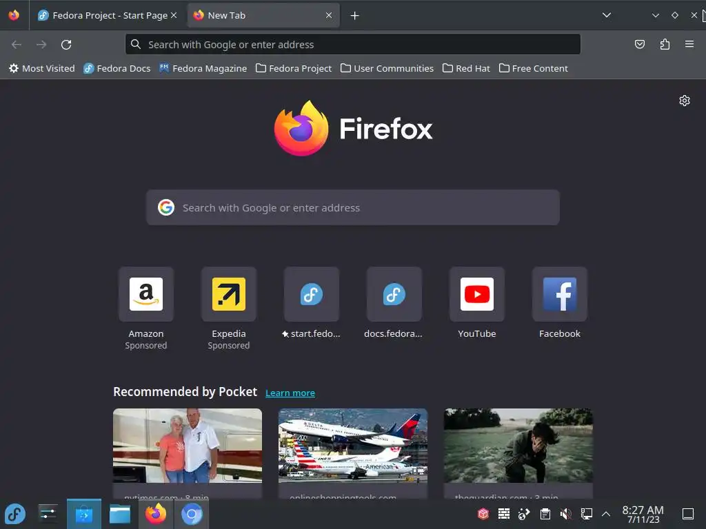The image size is (706, 529).
Task: Open the file manager in taskbar
Action: tap(120, 514)
